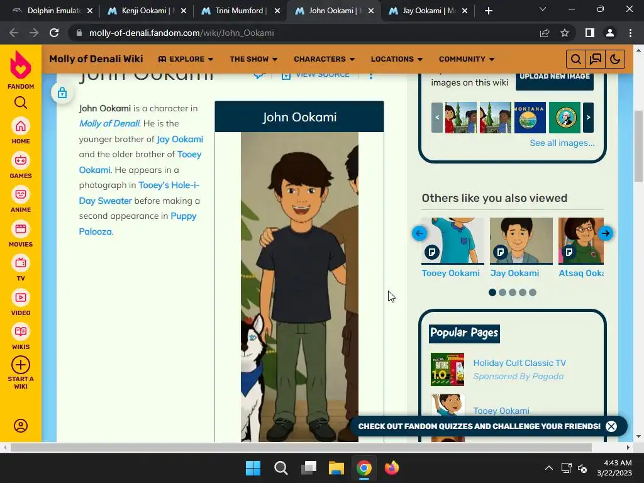
Task: Bookmark this page with star
Action: (x=565, y=33)
